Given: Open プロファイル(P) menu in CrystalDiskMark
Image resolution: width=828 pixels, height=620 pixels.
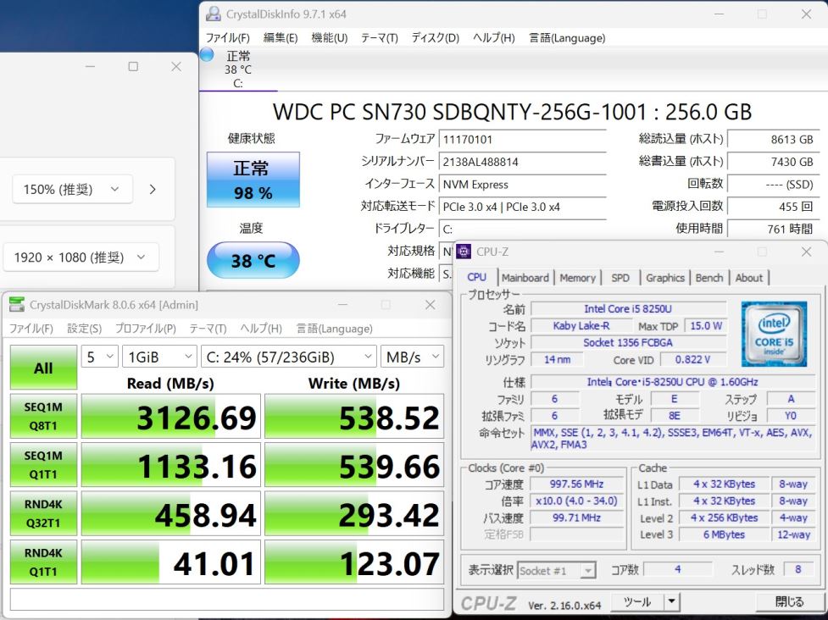Looking at the screenshot, I should click(145, 329).
